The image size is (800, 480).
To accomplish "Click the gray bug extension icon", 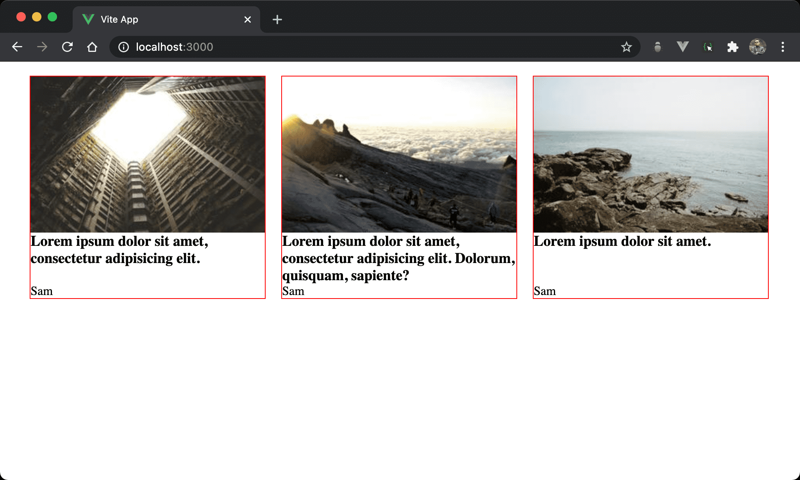I will tap(658, 47).
